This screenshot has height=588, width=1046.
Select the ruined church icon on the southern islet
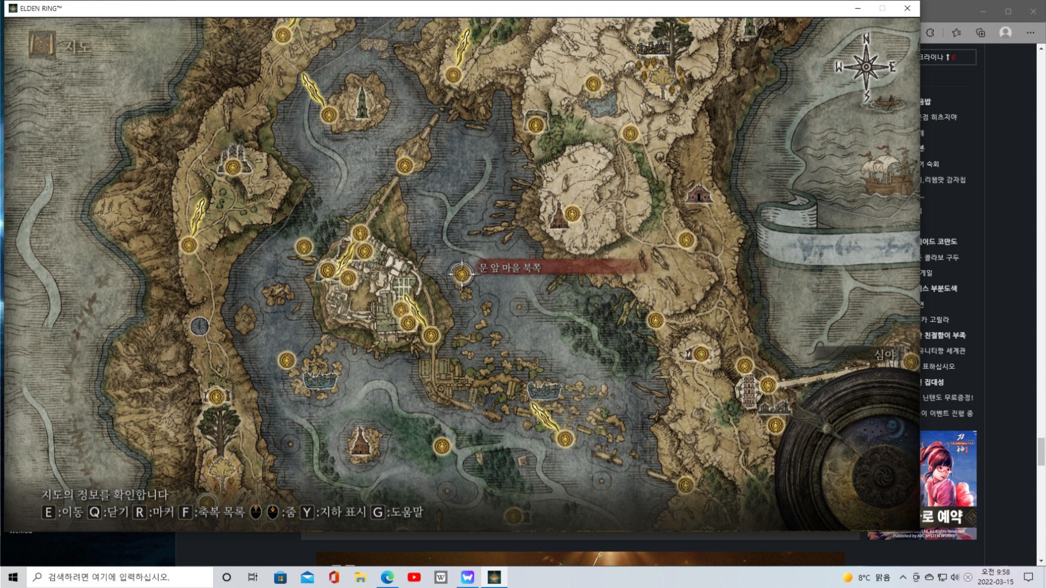[x=360, y=441]
